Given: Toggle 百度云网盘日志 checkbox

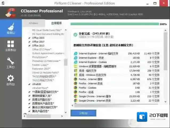Looking at the screenshot, I should [x=29, y=100].
